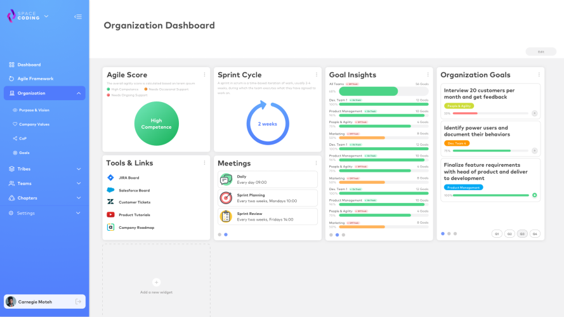564x317 pixels.
Task: Select the Q3 quarter tab
Action: point(522,233)
